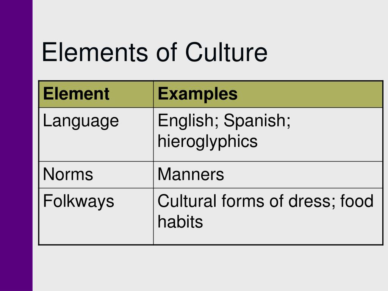Click the word Spanish
The height and width of the screenshot is (291, 388).
point(257,121)
